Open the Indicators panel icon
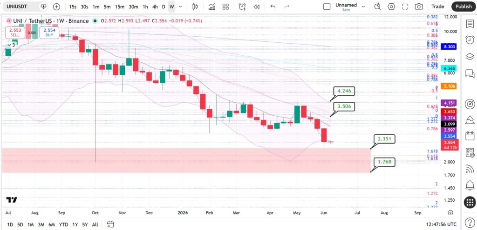477x230 pixels. 212,7
